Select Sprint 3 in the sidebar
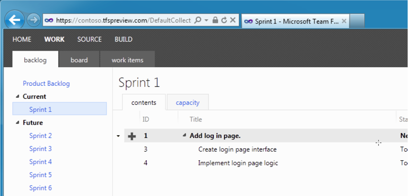408x196 pixels. (40, 149)
